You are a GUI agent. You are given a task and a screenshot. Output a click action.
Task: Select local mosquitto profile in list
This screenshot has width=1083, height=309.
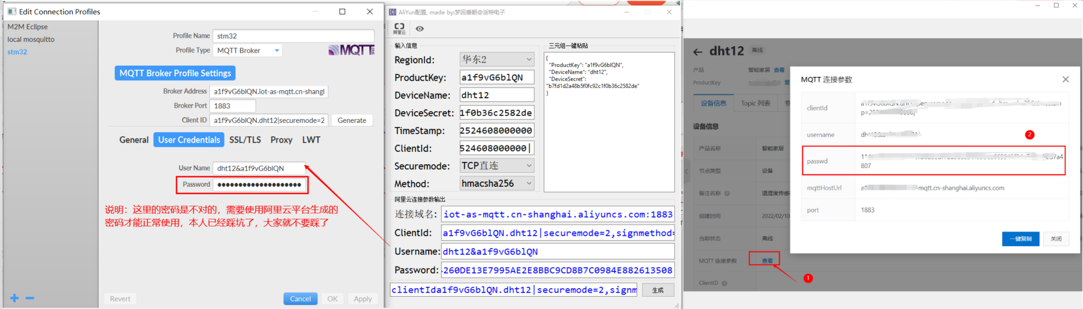(x=31, y=40)
